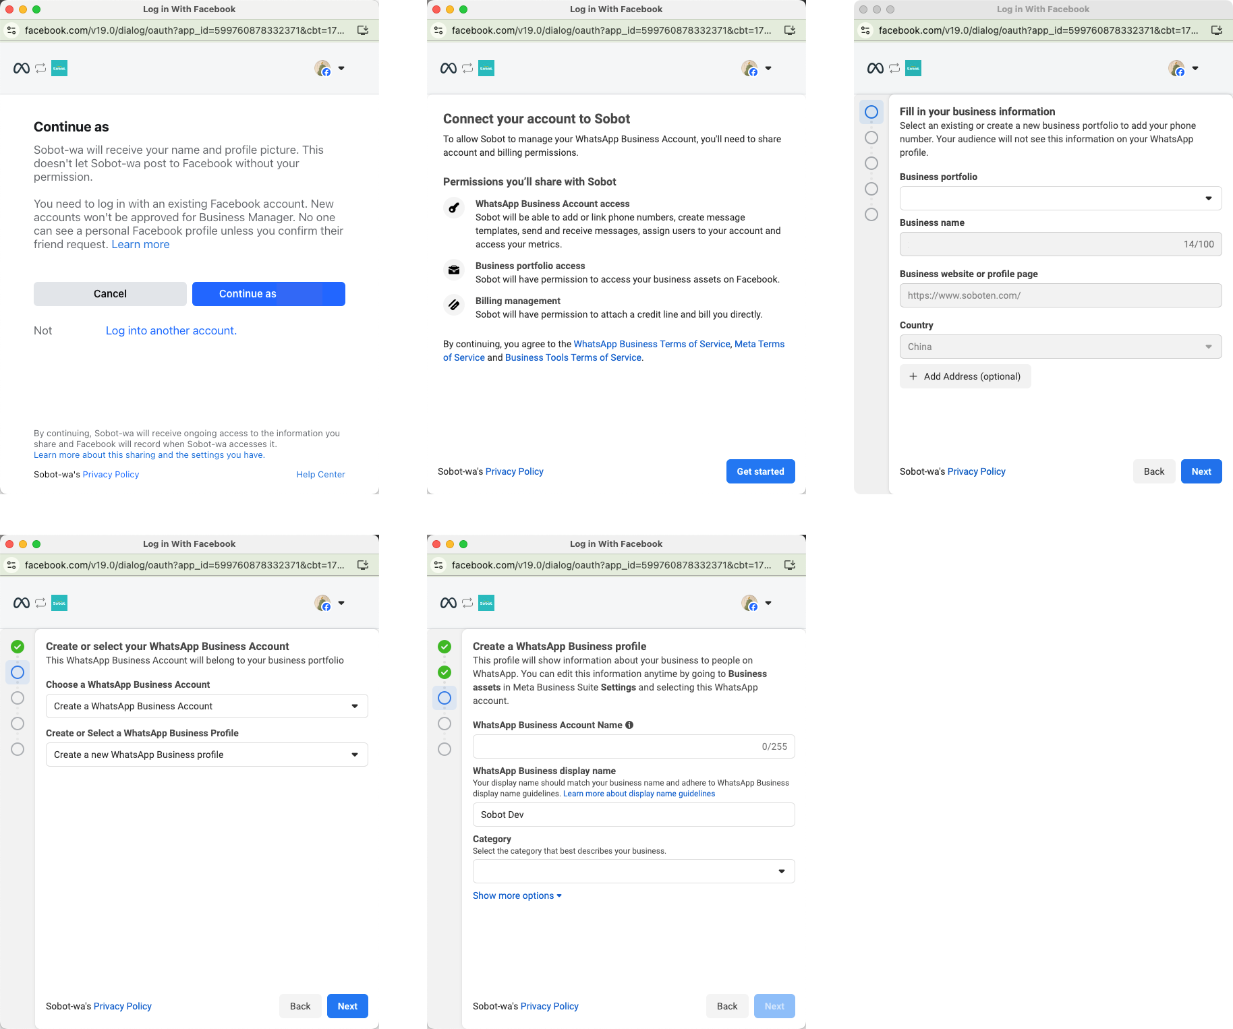Click Log into another account link
Image resolution: width=1233 pixels, height=1029 pixels.
171,330
